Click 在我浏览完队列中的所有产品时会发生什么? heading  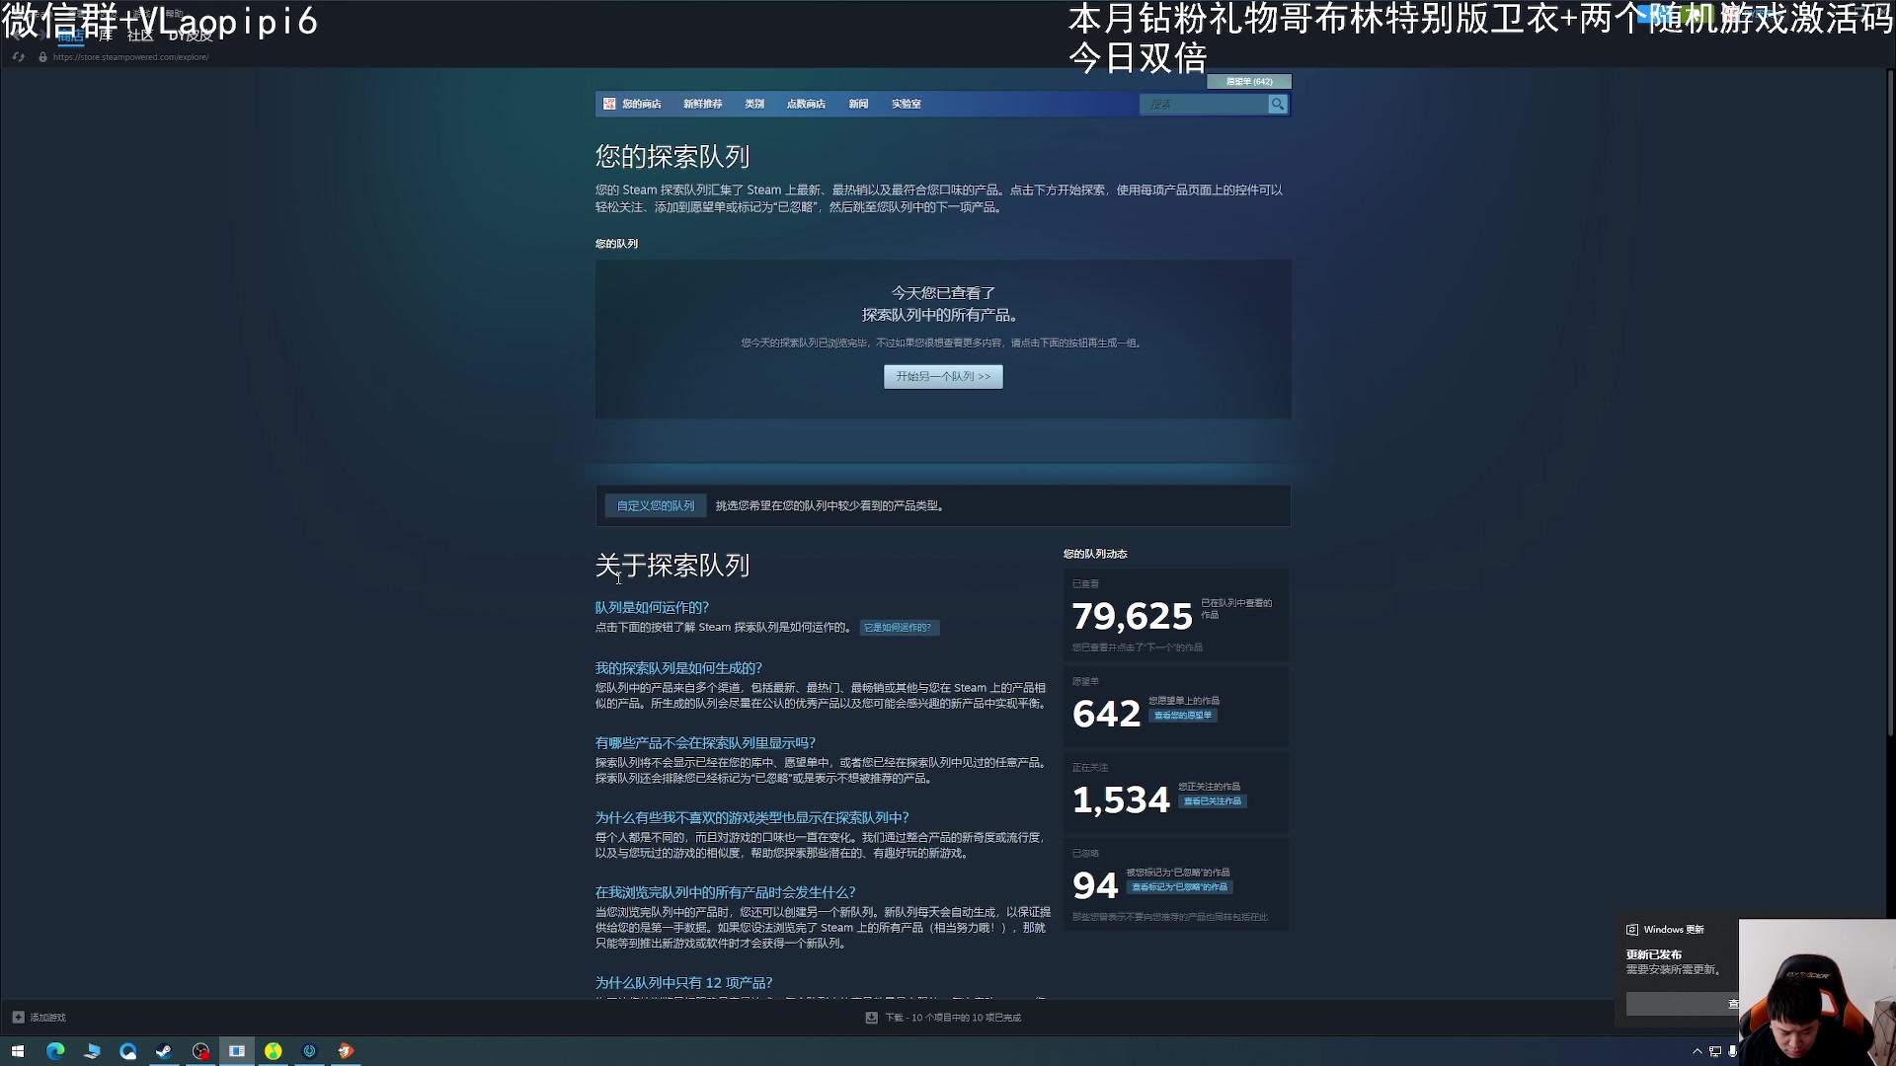[x=725, y=892]
